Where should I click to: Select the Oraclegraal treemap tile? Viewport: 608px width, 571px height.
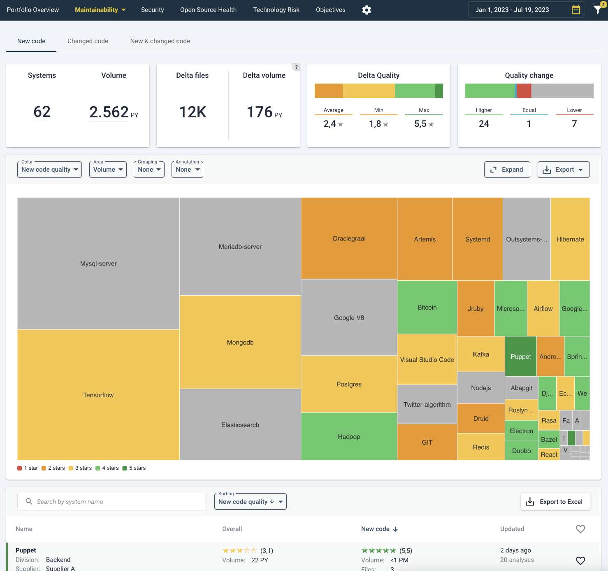pyautogui.click(x=349, y=238)
